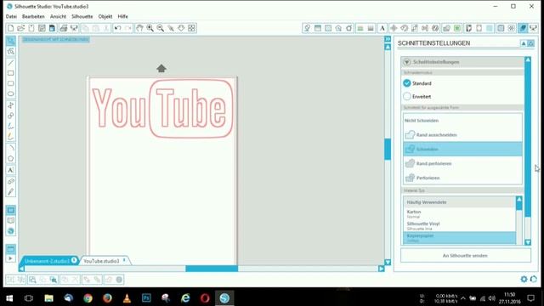544x306 pixels.
Task: Open the Text Style panel icon
Action: [x=382, y=28]
